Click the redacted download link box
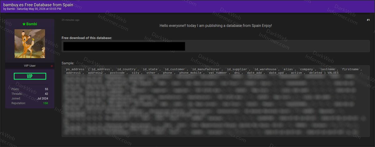Viewport: 375px width, 147px height. pos(124,46)
